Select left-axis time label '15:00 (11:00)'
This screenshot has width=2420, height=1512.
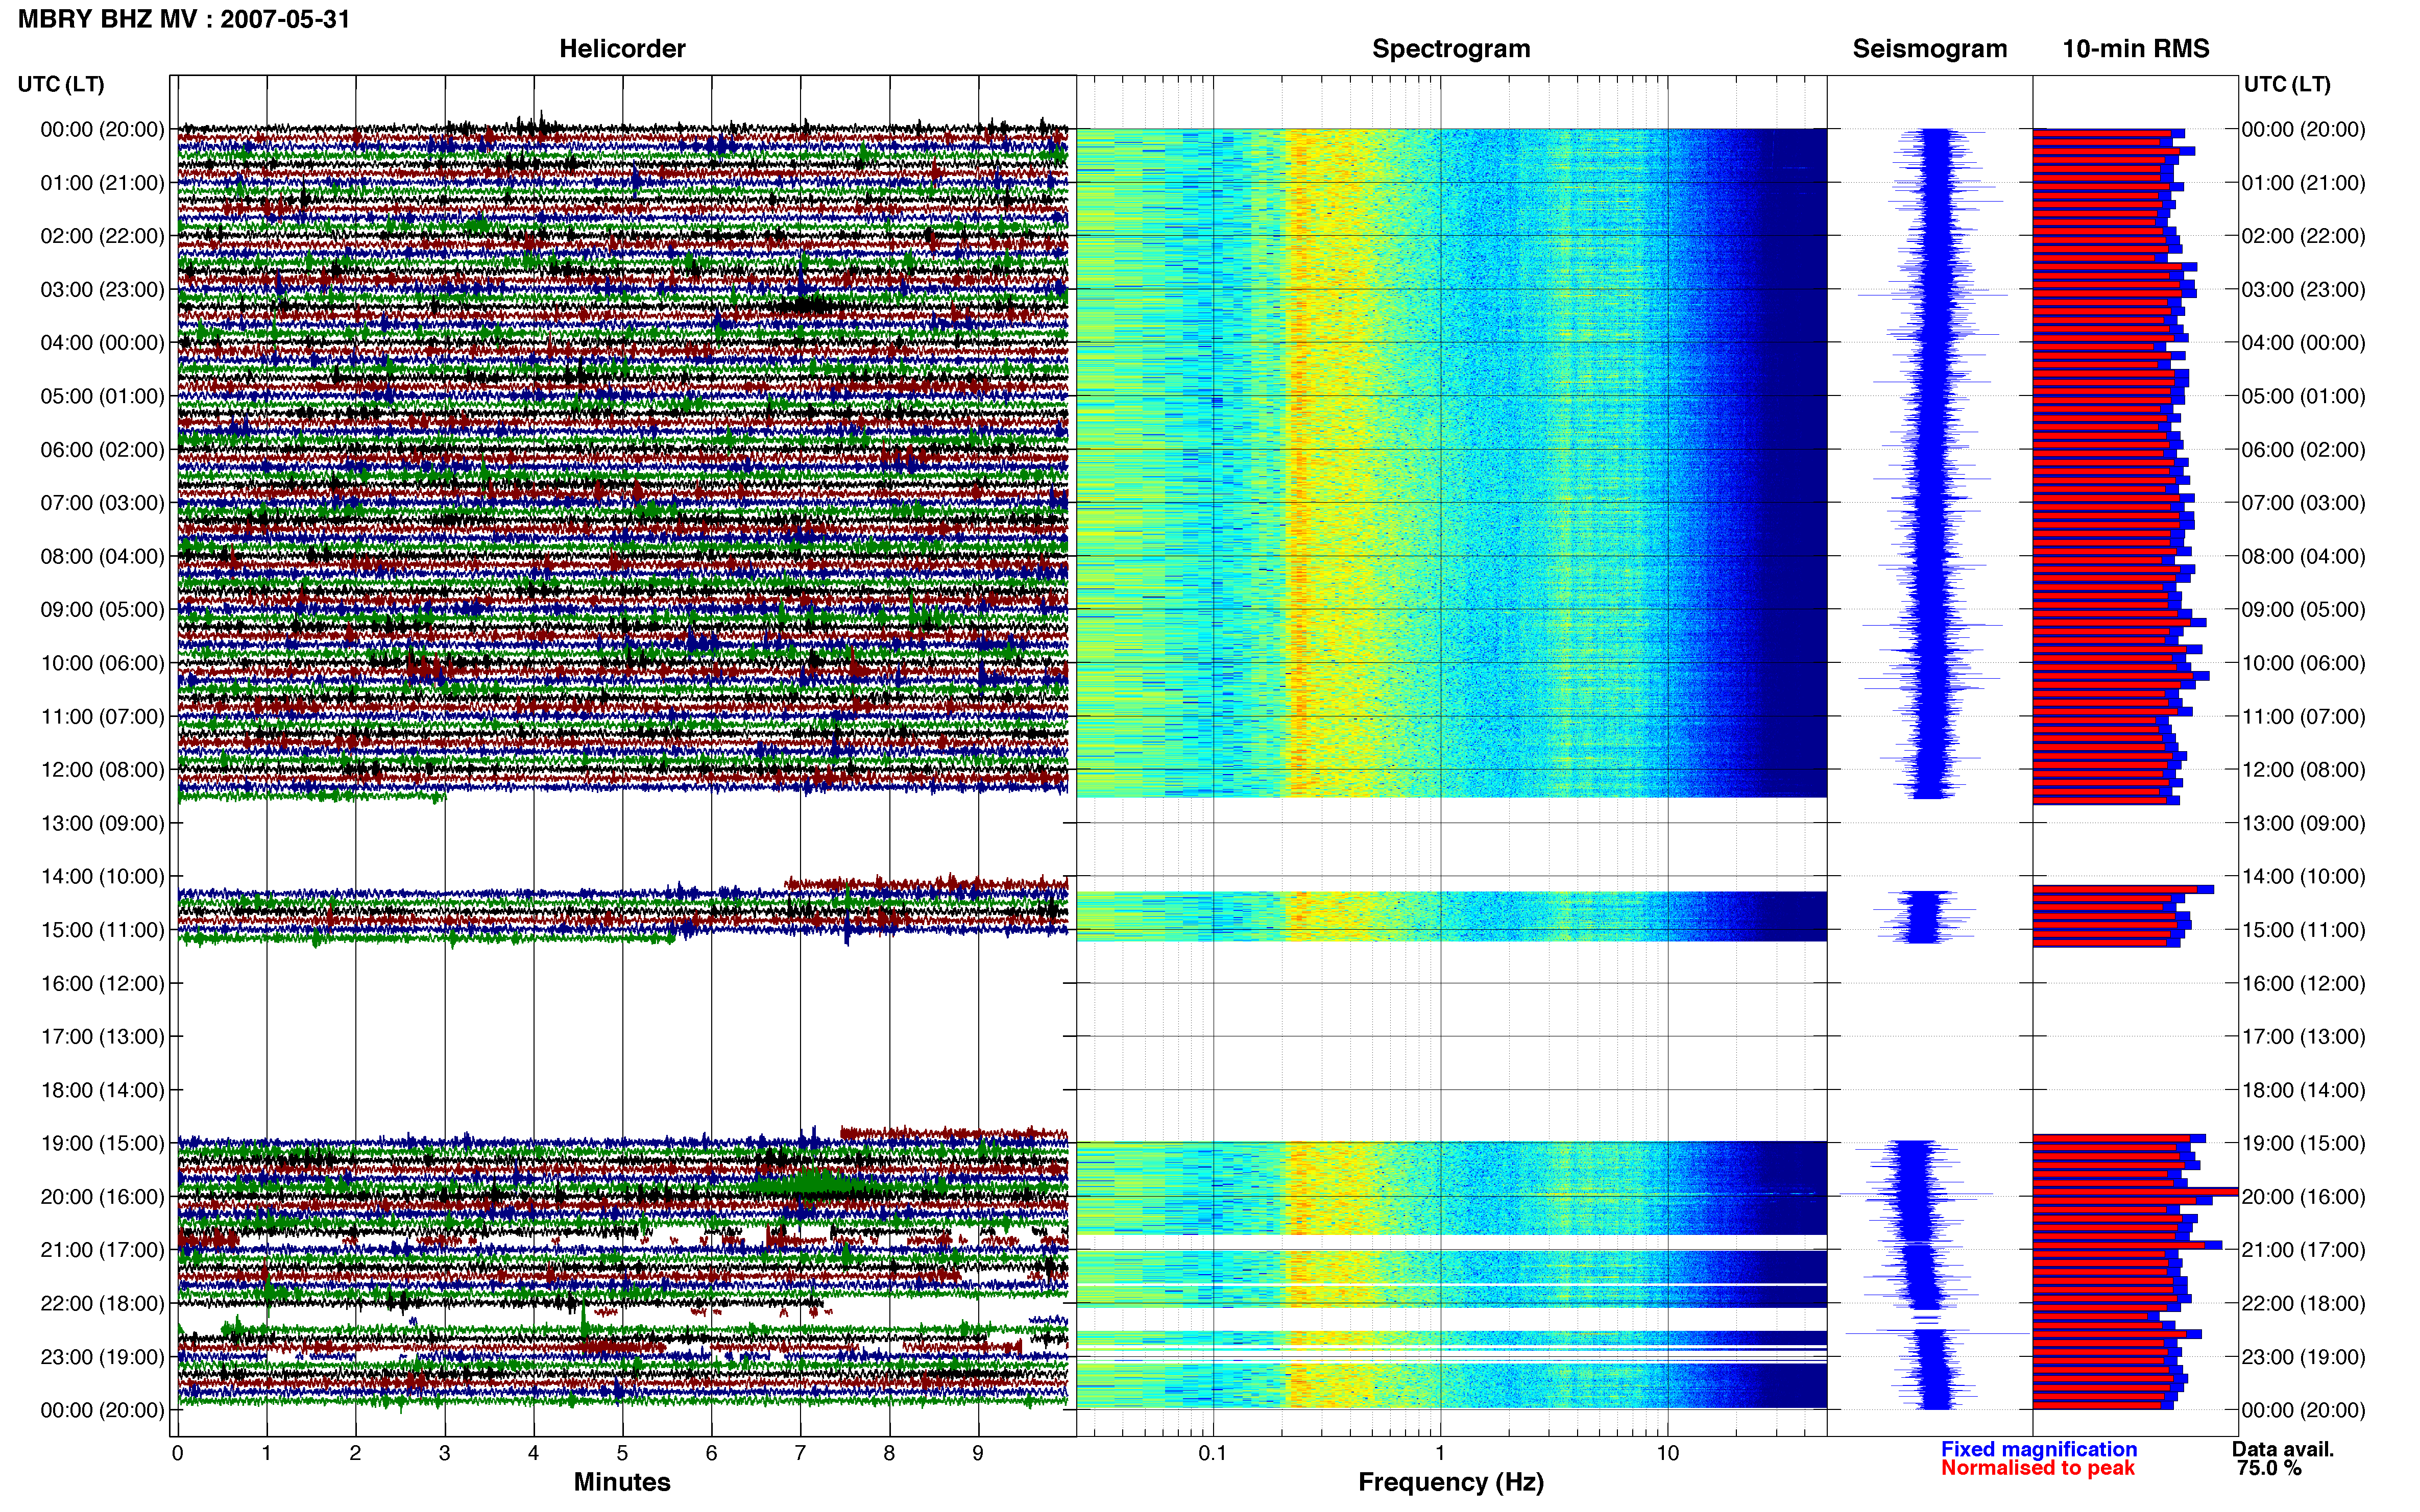pos(102,930)
